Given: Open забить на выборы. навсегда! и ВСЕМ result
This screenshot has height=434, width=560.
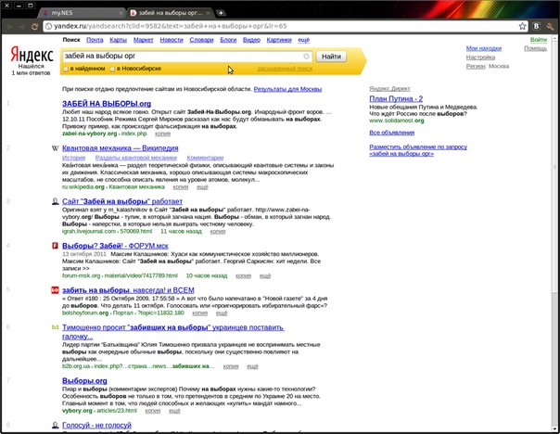Looking at the screenshot, I should (x=128, y=290).
